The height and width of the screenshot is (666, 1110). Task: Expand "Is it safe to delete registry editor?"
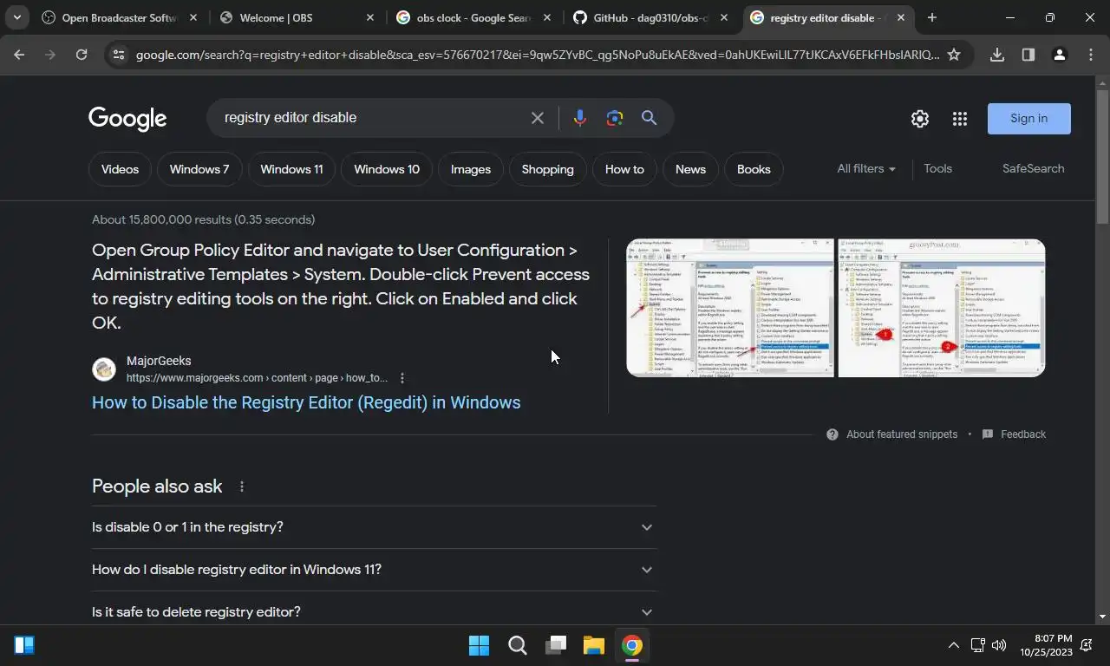coord(375,612)
